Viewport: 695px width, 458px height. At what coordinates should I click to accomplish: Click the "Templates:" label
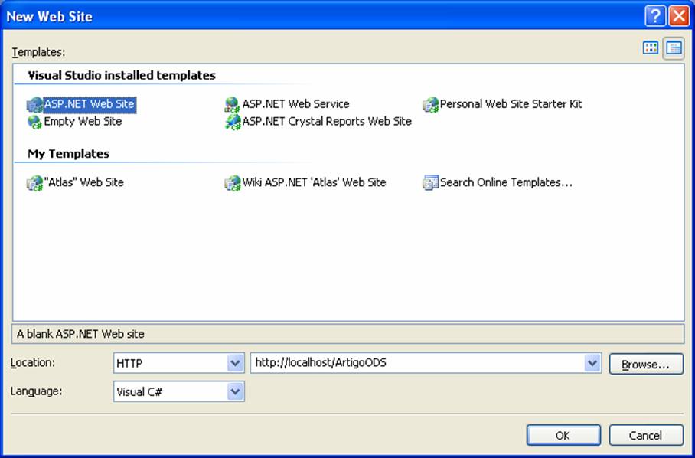[x=38, y=52]
